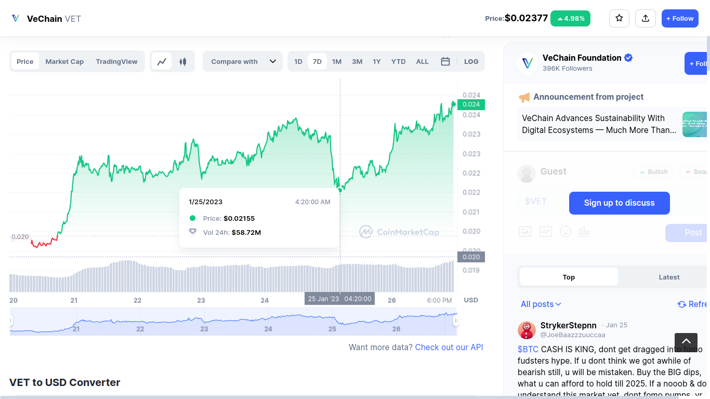Click the $BTC cashtag in StrykerStepnn's post
Screen dimensions: 710x399
(x=528, y=349)
